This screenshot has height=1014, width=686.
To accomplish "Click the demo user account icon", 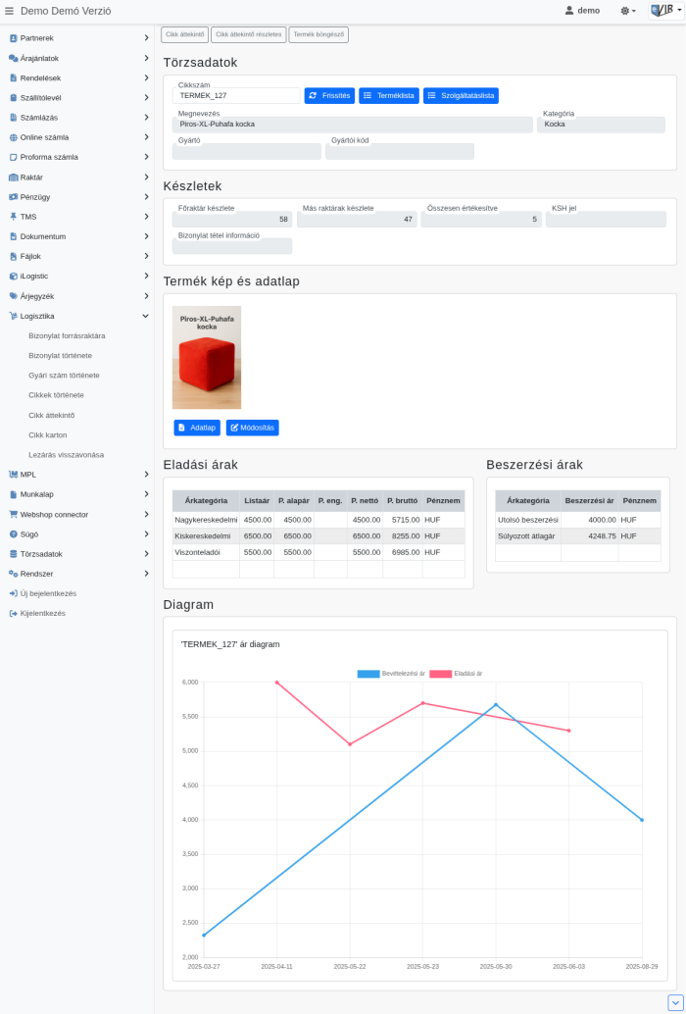I will pos(569,11).
